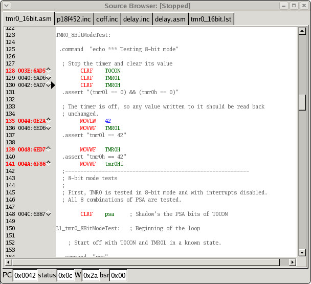
Task: Open the coff.inc tab
Action: (107, 19)
